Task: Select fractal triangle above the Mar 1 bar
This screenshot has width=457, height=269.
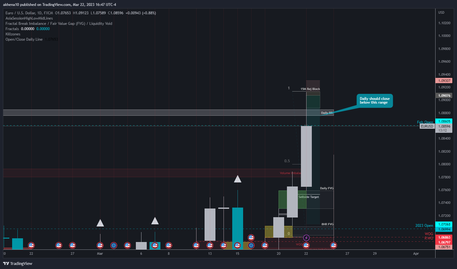Action: click(100, 223)
